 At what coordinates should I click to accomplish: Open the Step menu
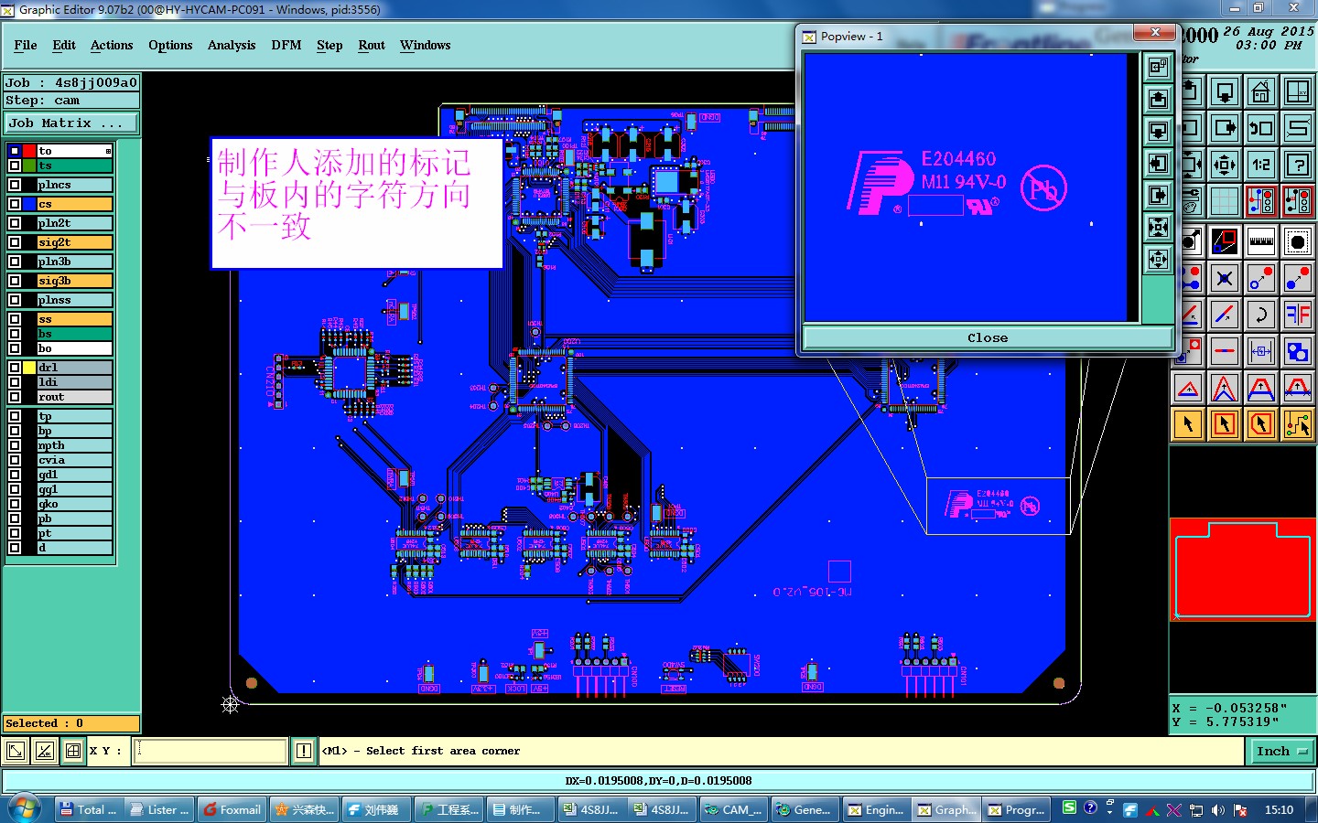coord(329,45)
